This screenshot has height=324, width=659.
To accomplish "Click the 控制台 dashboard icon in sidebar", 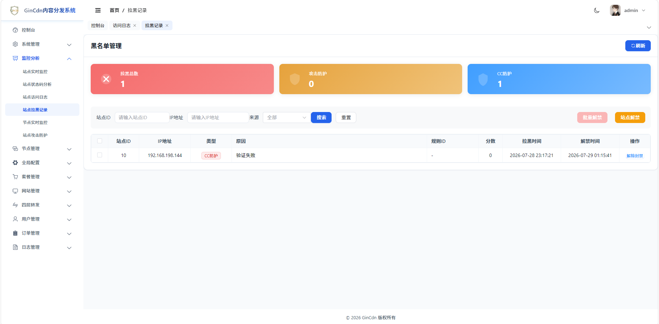I will [15, 30].
